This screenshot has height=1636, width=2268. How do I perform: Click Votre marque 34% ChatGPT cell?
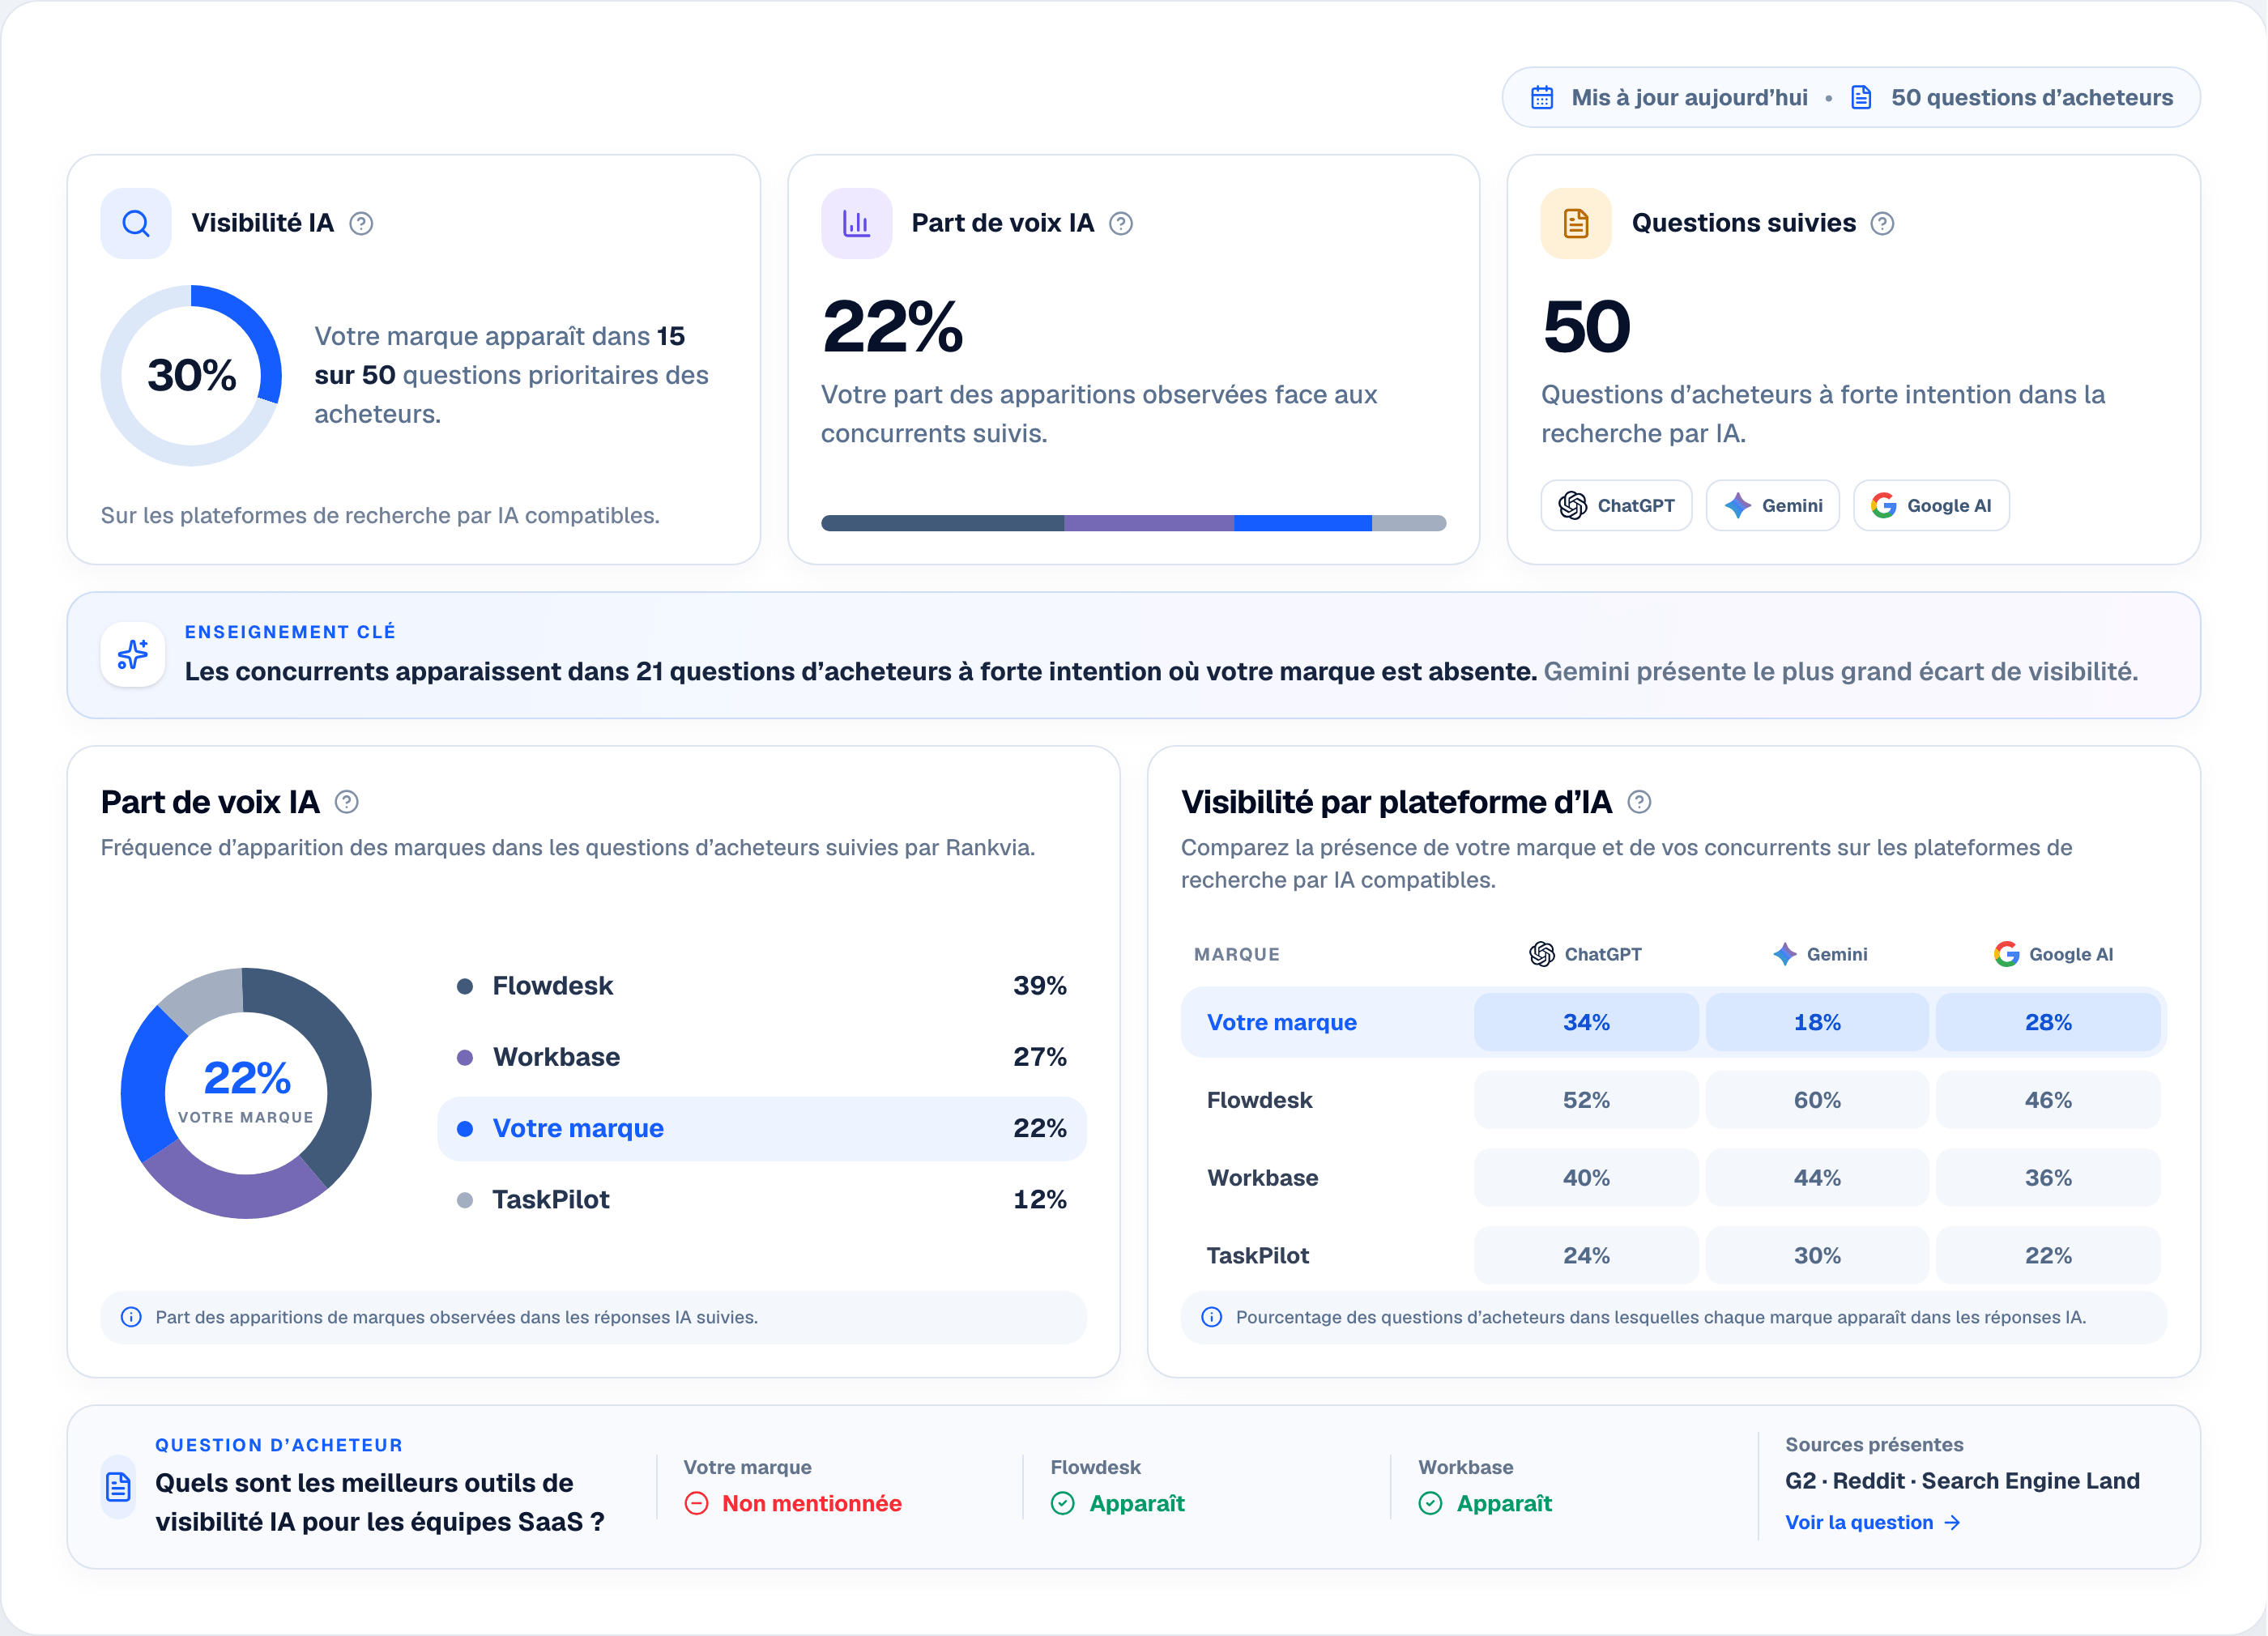(x=1586, y=1022)
